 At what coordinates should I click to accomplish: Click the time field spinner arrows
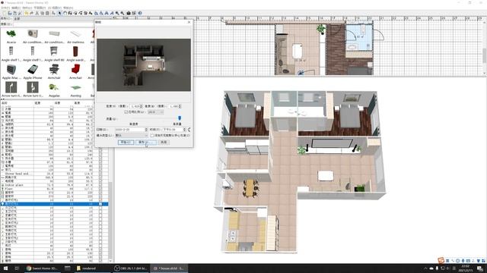(x=184, y=130)
